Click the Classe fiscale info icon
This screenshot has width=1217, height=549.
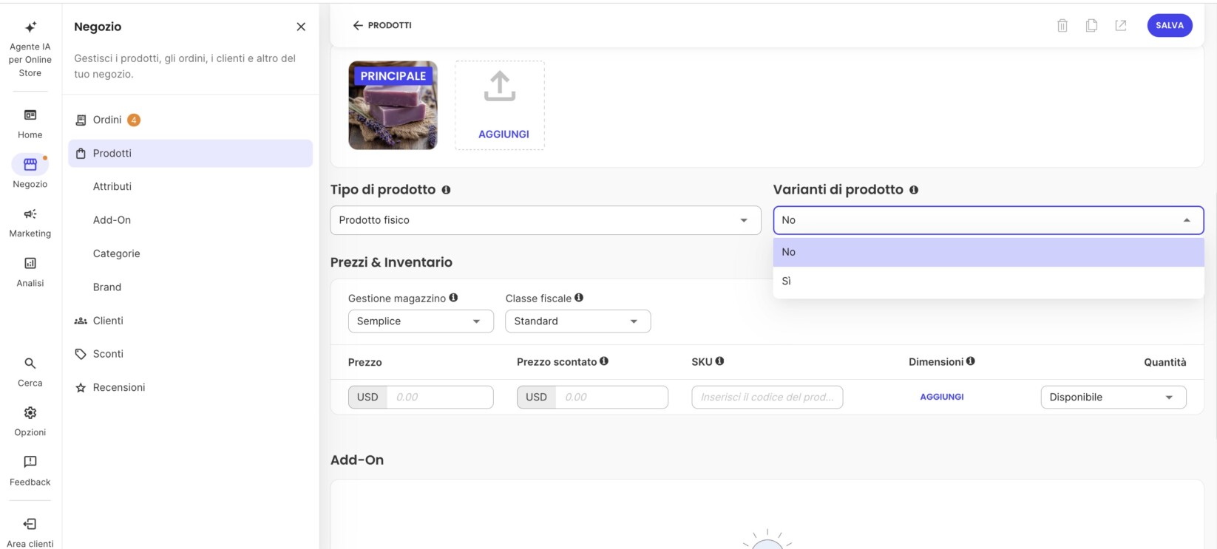[579, 298]
